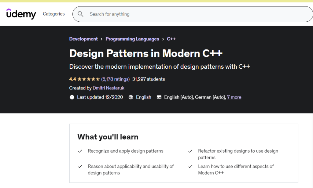Click the search magnifier icon
This screenshot has height=188, width=313.
(x=80, y=14)
